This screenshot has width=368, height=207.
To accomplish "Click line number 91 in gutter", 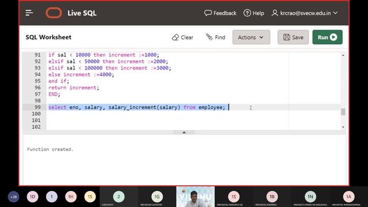I will click(37, 55).
